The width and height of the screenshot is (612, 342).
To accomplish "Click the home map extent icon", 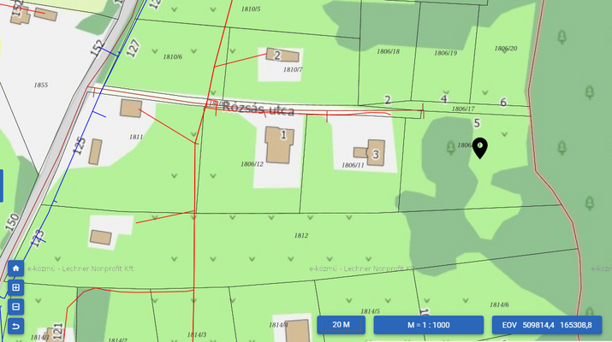I will tap(15, 268).
